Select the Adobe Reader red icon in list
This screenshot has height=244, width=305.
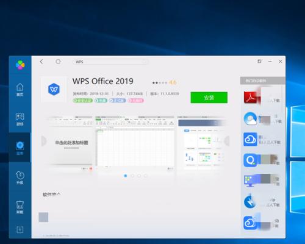(250, 98)
